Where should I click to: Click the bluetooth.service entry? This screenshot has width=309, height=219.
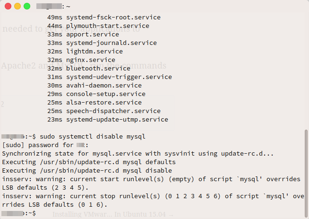tap(98, 69)
